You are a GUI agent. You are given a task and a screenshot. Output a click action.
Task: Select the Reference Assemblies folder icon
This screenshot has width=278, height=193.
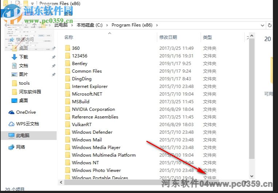pyautogui.click(x=67, y=117)
